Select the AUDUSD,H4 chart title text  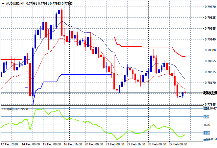pos(15,4)
